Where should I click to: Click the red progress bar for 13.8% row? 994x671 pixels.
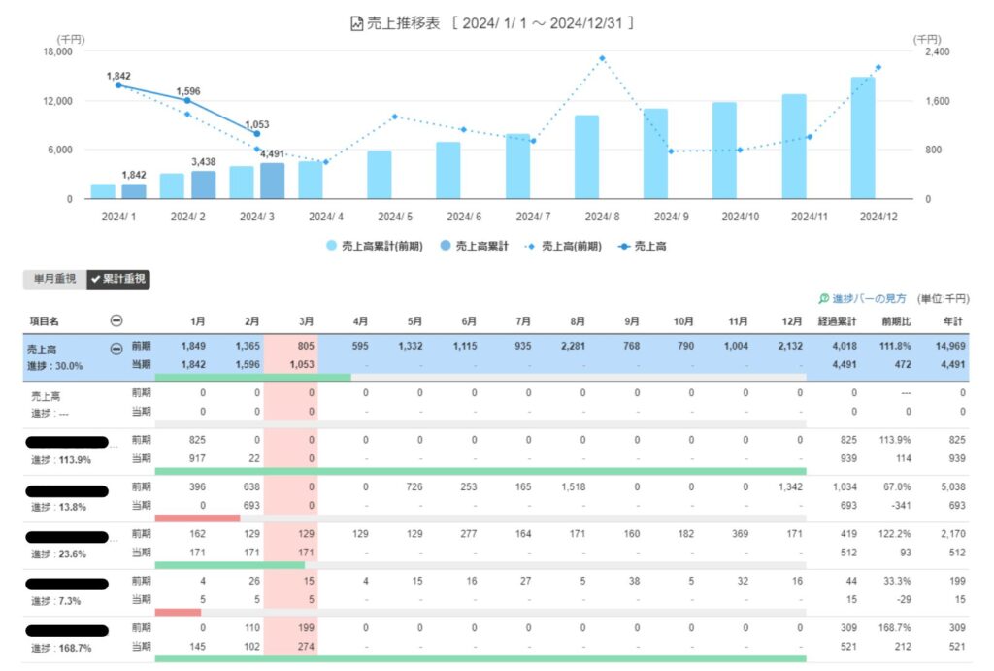[x=197, y=518]
